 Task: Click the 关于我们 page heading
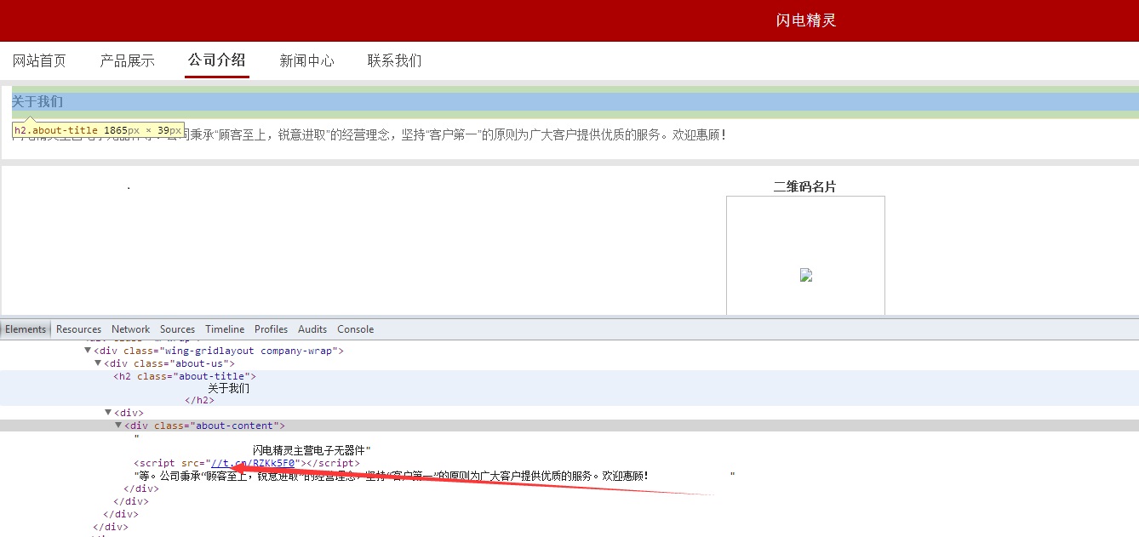(x=37, y=101)
